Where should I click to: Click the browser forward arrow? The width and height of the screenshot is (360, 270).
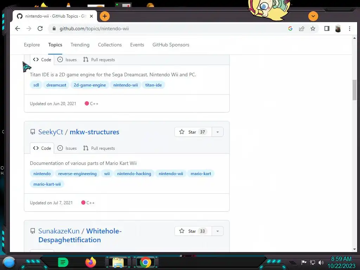[x=29, y=29]
